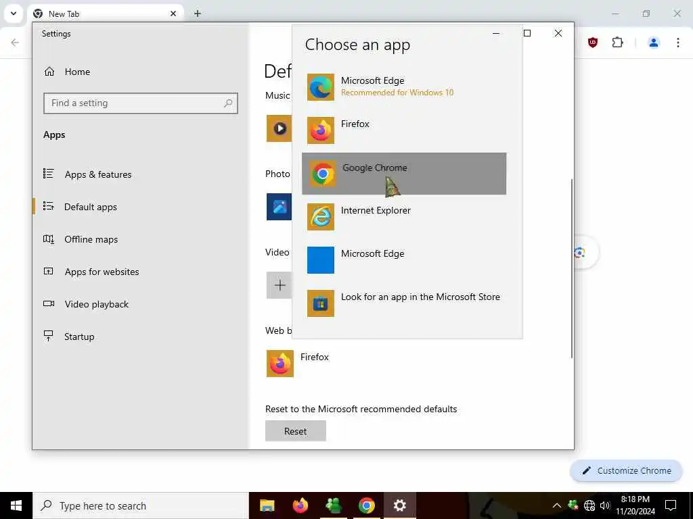Select Firefox in the Choose an app list

tap(404, 130)
